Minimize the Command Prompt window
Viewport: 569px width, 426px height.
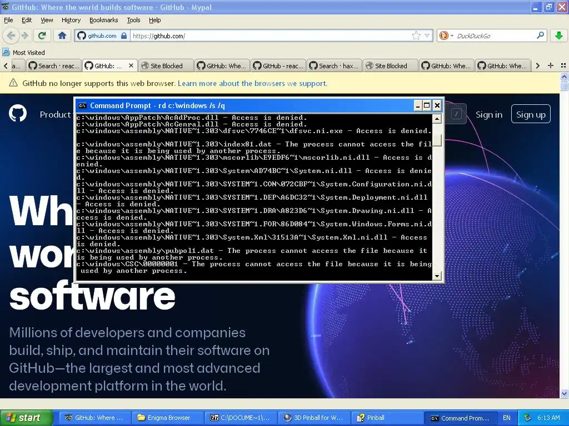418,105
